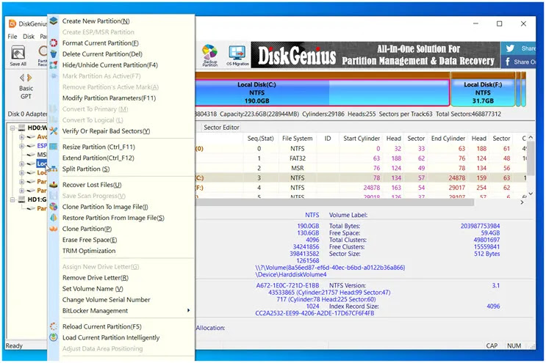Click the Partition Recovery toolbar icon
Viewport: 546px width, 363px height.
point(43,56)
